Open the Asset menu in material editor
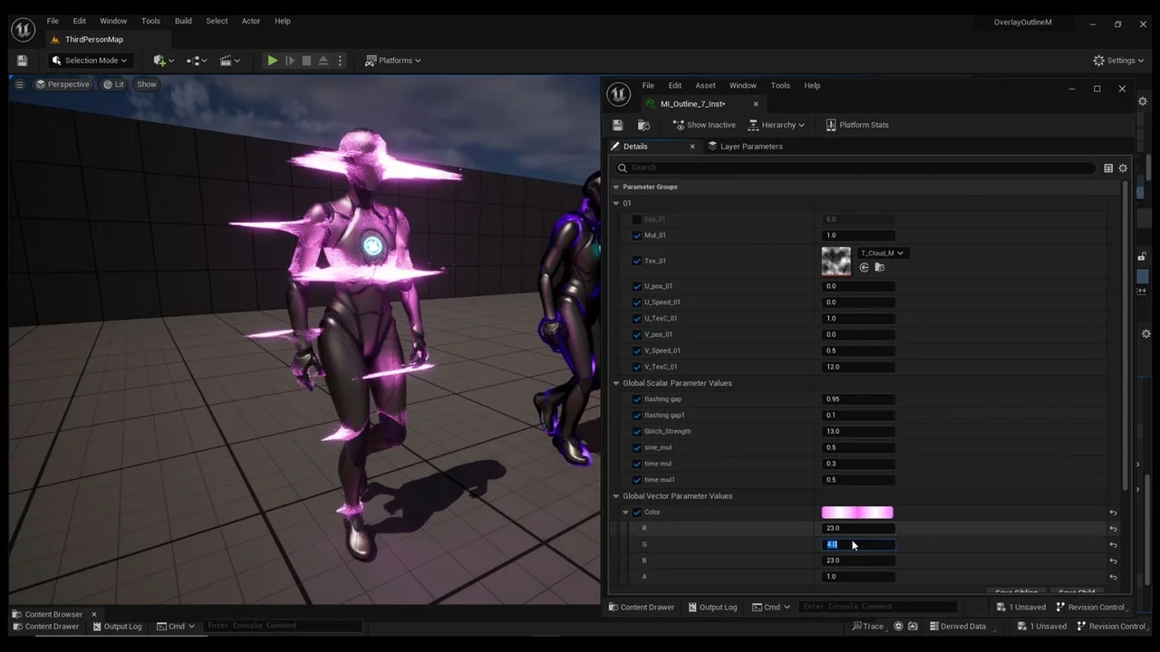The width and height of the screenshot is (1160, 652). tap(705, 86)
